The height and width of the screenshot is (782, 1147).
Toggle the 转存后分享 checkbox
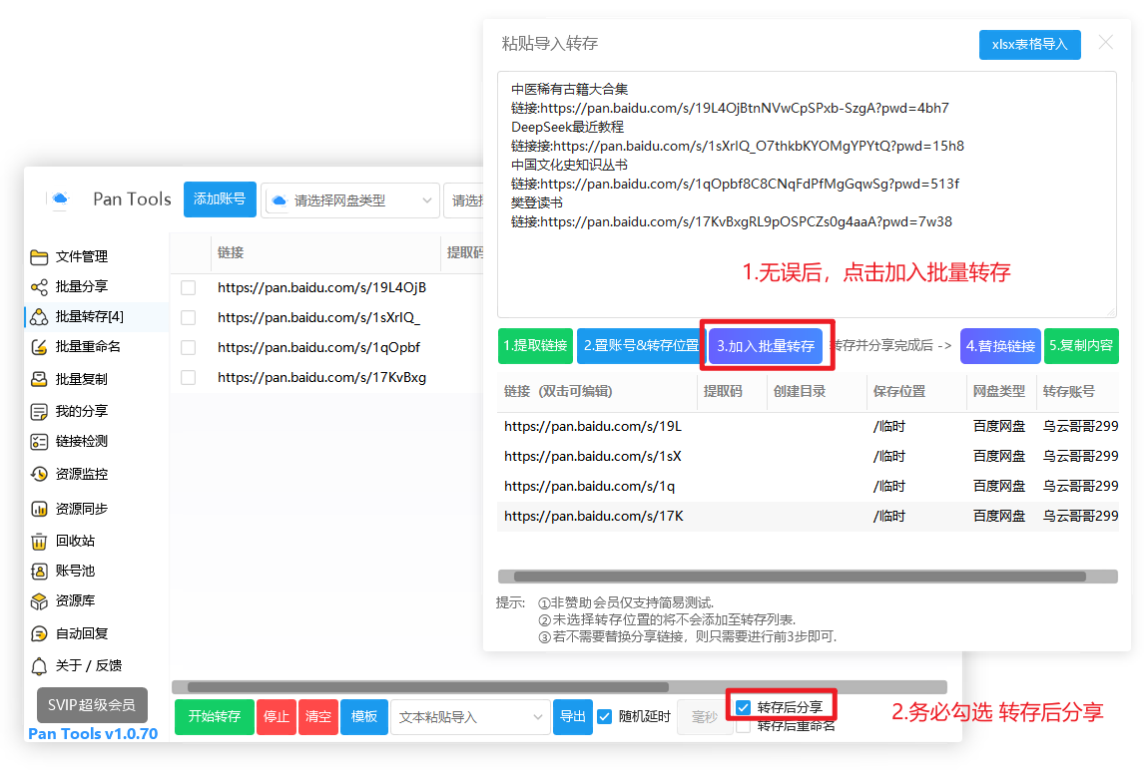pyautogui.click(x=744, y=707)
